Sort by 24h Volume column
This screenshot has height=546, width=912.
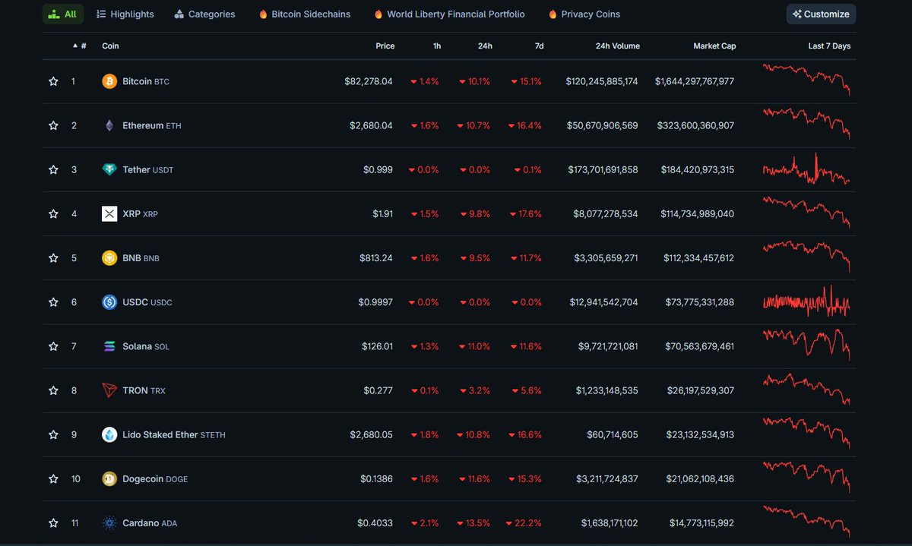[617, 46]
